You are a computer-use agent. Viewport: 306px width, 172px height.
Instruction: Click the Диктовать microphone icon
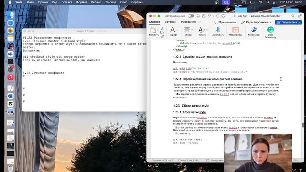218,30
